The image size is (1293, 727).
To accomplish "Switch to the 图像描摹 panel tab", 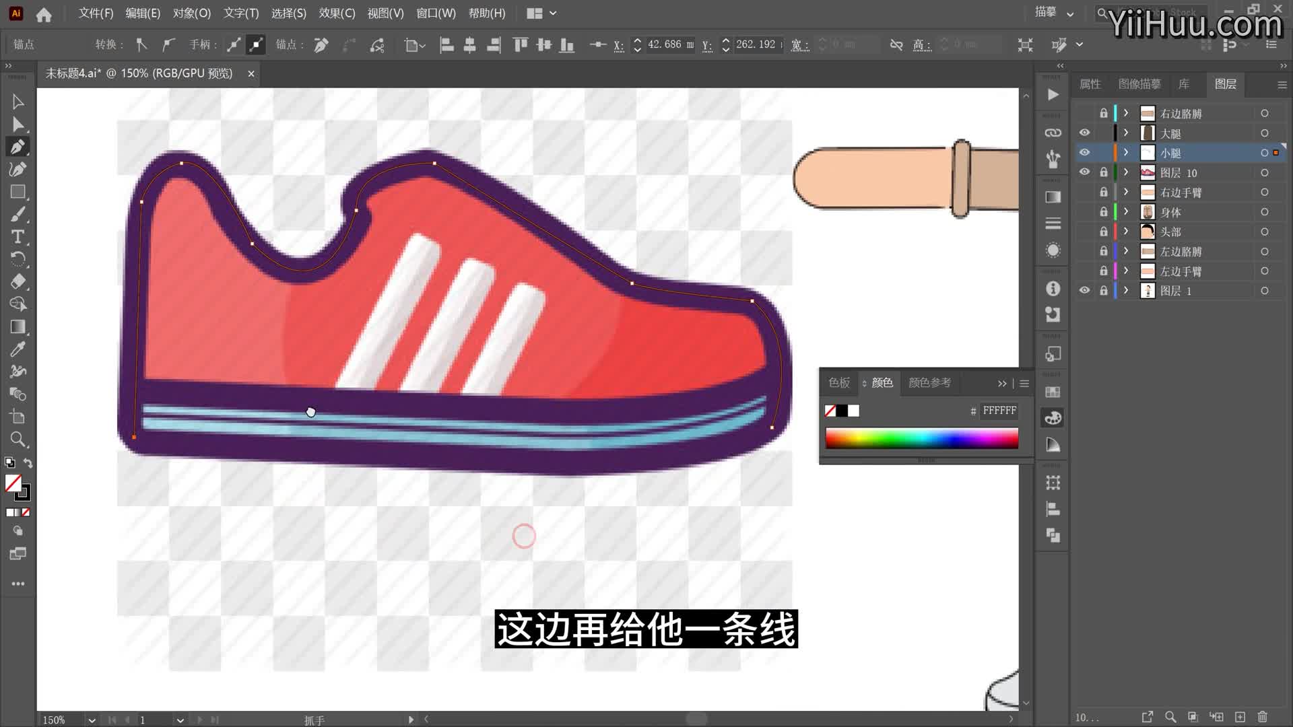I will point(1139,84).
